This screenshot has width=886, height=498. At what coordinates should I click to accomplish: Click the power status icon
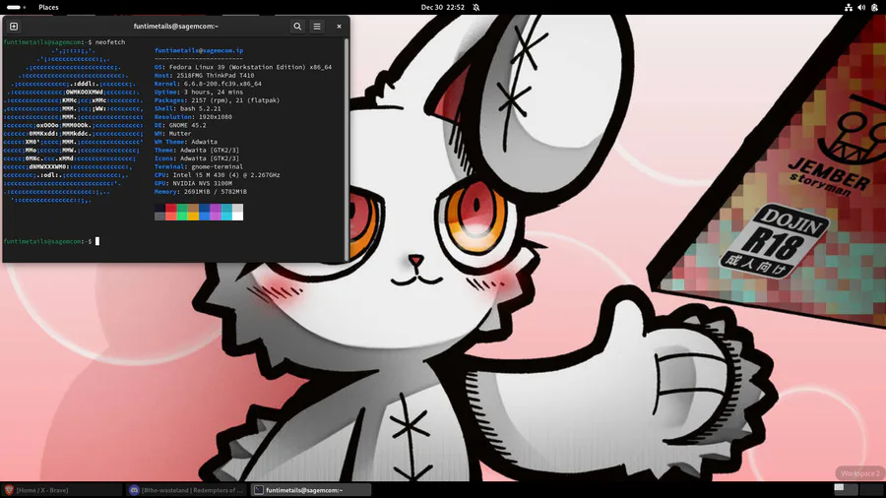click(x=875, y=7)
